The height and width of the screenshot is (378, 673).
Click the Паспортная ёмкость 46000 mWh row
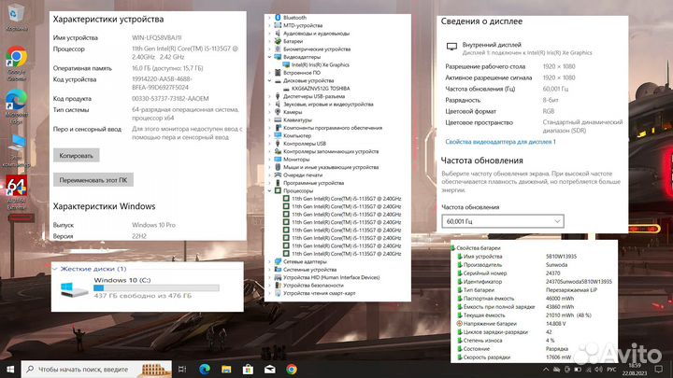coord(535,299)
